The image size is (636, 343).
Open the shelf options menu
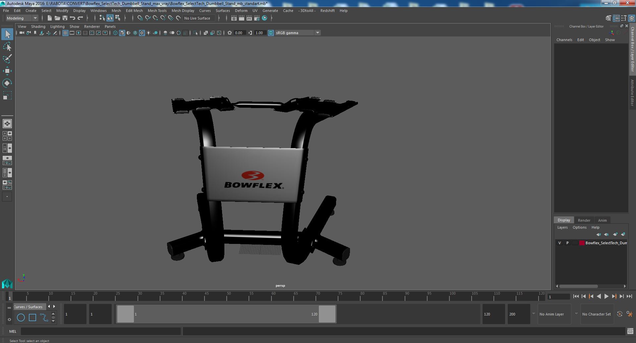point(9,319)
